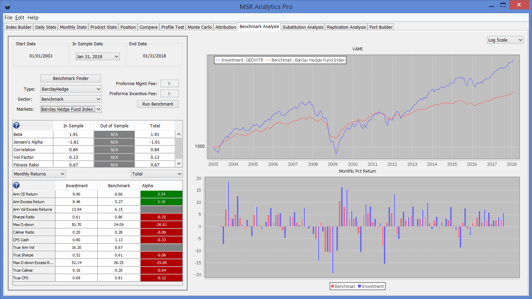Expand the Monthly Returns dropdown
532x299 pixels.
[x=39, y=174]
